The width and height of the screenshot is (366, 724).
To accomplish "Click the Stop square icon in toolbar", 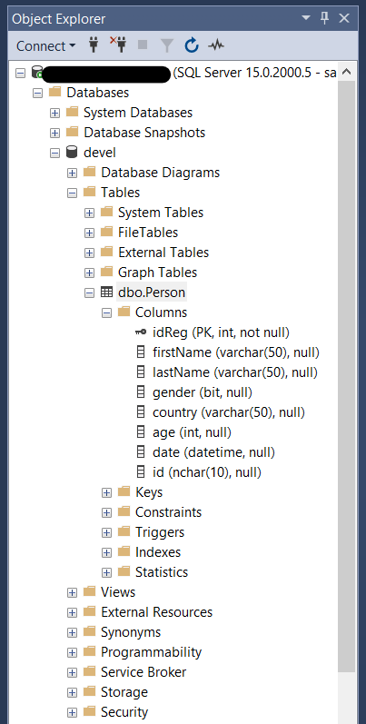I will (143, 45).
